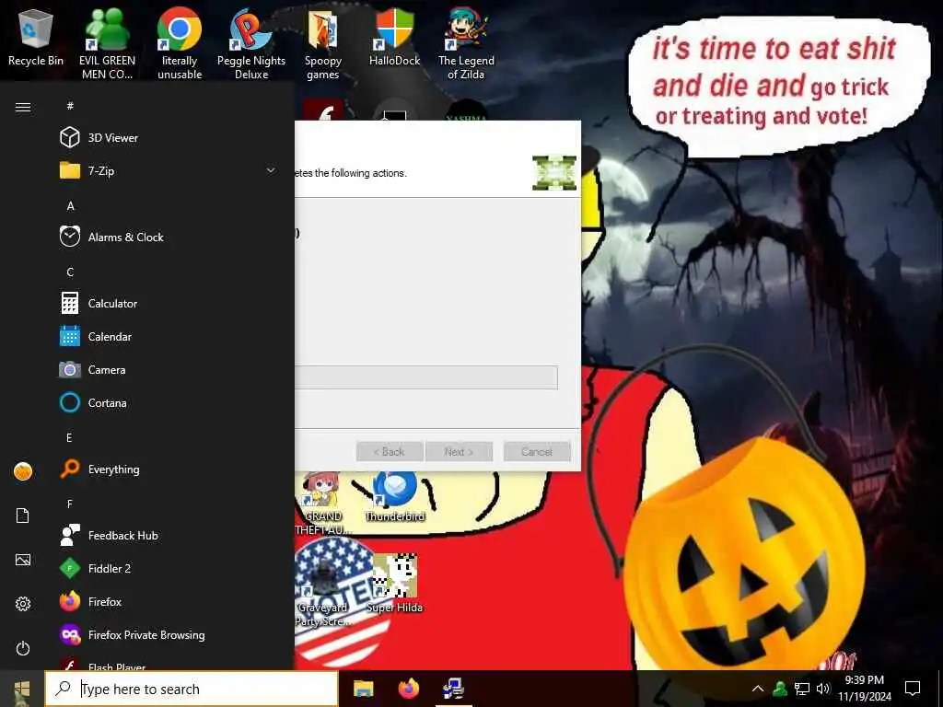Click the Windows Start button
This screenshot has width=943, height=707.
pos(22,689)
